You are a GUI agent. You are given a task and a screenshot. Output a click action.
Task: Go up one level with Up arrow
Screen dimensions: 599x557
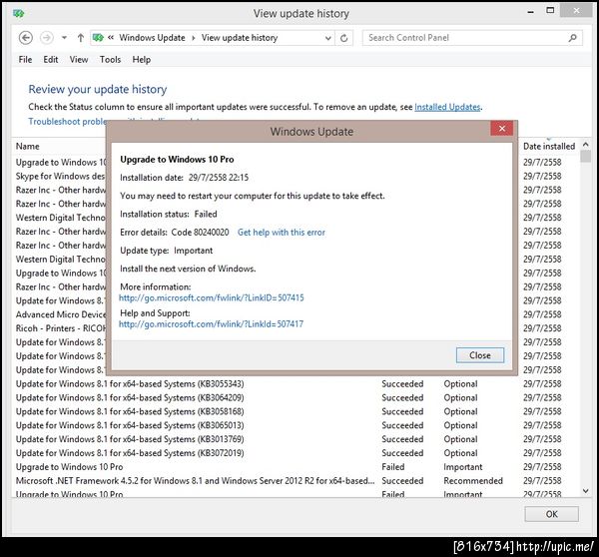pos(81,38)
